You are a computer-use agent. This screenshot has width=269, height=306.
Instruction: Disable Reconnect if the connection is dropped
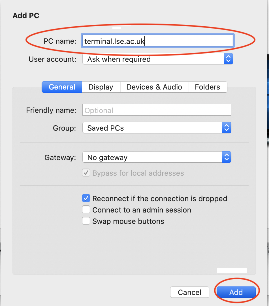pos(86,198)
